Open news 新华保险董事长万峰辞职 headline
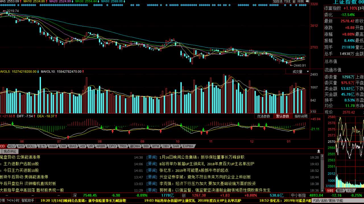The image size is (364, 204). click(x=202, y=157)
